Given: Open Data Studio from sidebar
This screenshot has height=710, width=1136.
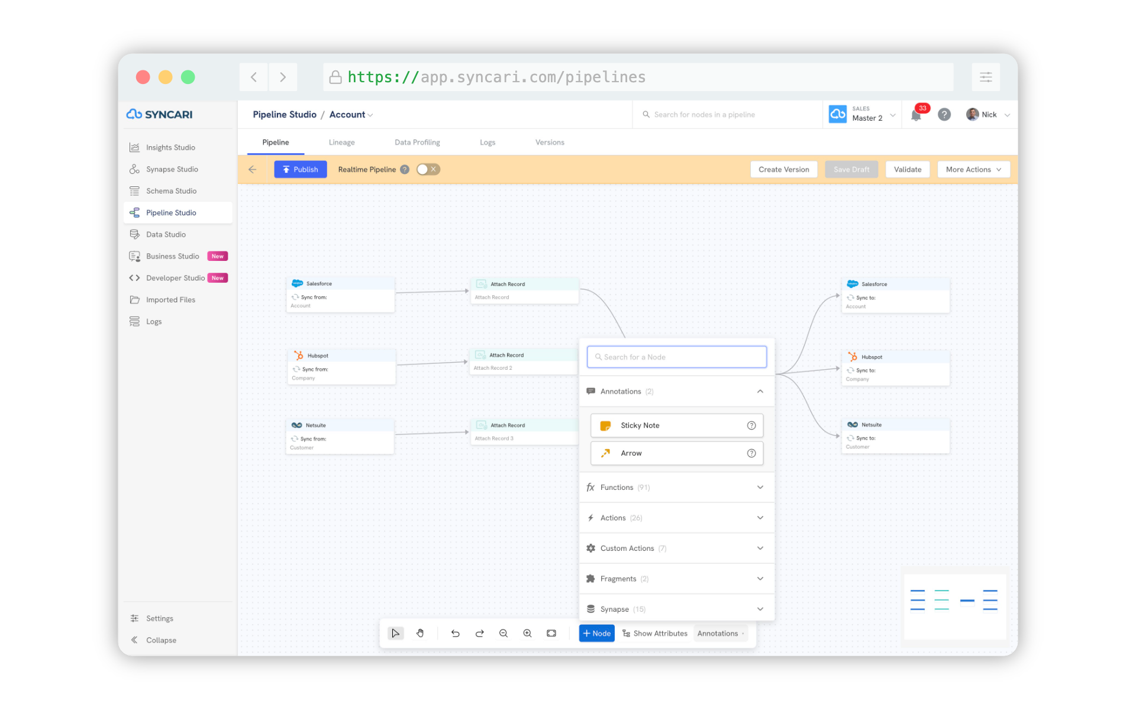Looking at the screenshot, I should (x=177, y=234).
